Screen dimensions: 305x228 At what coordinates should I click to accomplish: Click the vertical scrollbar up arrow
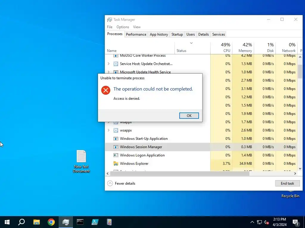(300, 57)
